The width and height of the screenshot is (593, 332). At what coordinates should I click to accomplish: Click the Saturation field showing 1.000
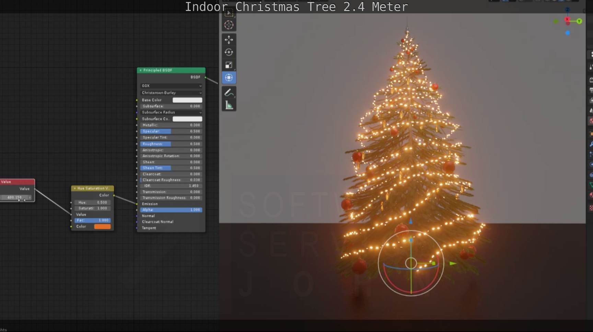[92, 208]
